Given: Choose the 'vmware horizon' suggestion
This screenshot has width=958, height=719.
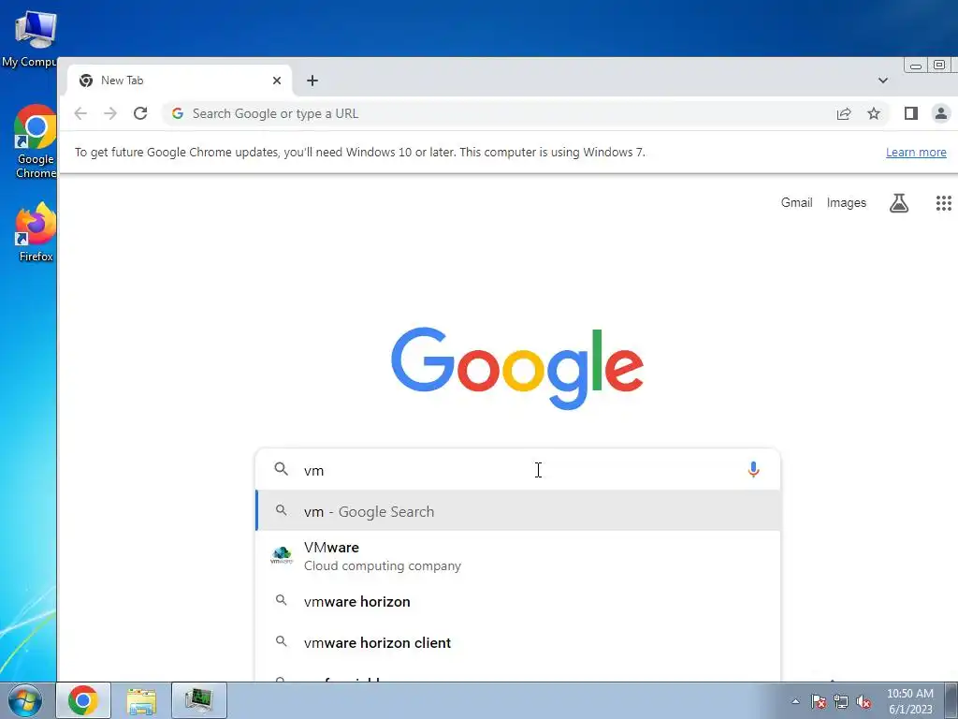Looking at the screenshot, I should click(x=518, y=602).
